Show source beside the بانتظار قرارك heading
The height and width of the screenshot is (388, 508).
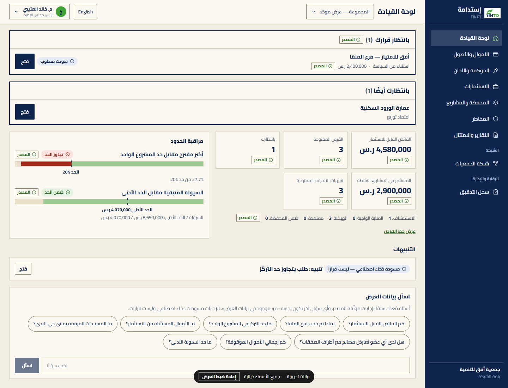351,40
